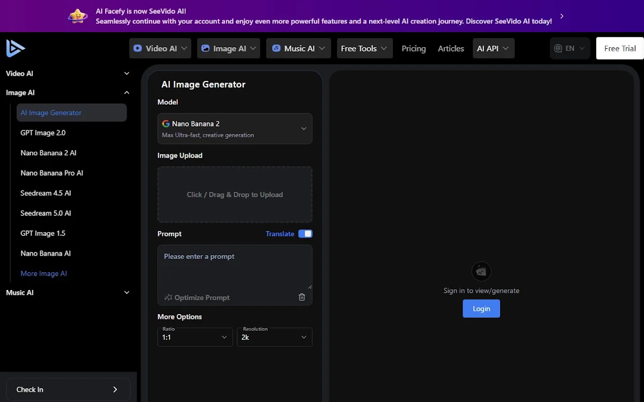Open the AI API dropdown
Image resolution: width=644 pixels, height=402 pixels.
tap(493, 48)
